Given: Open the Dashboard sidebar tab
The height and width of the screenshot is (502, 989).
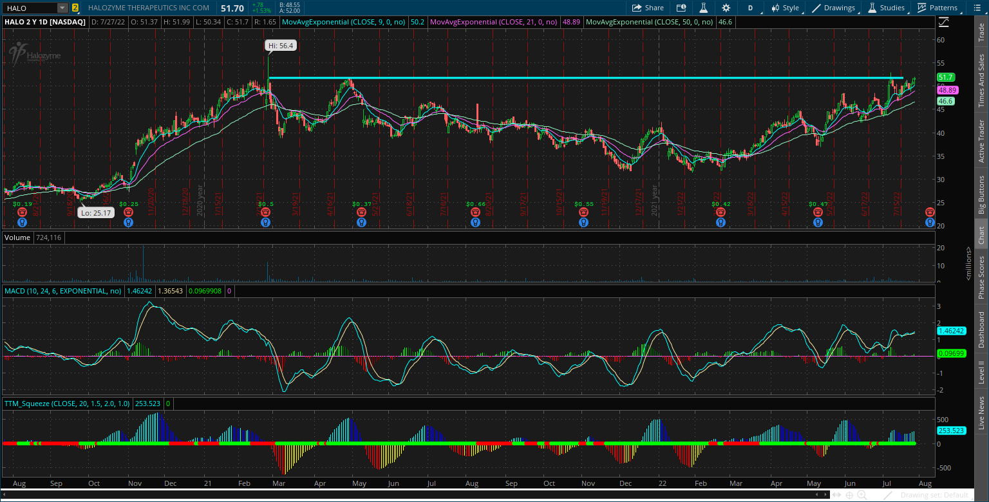Looking at the screenshot, I should coord(981,330).
